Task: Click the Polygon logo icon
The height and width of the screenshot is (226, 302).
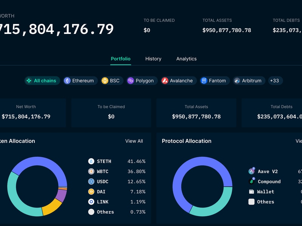Action: tap(131, 81)
